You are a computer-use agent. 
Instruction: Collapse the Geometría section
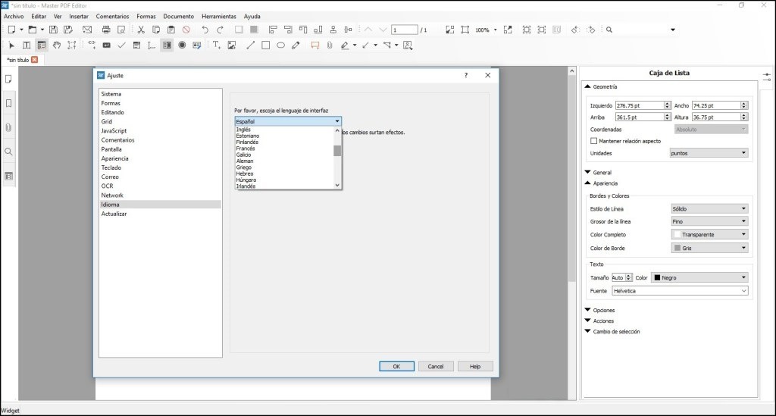click(x=587, y=86)
